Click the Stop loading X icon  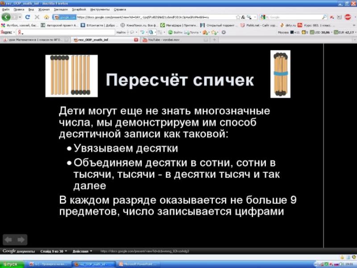click(37, 17)
